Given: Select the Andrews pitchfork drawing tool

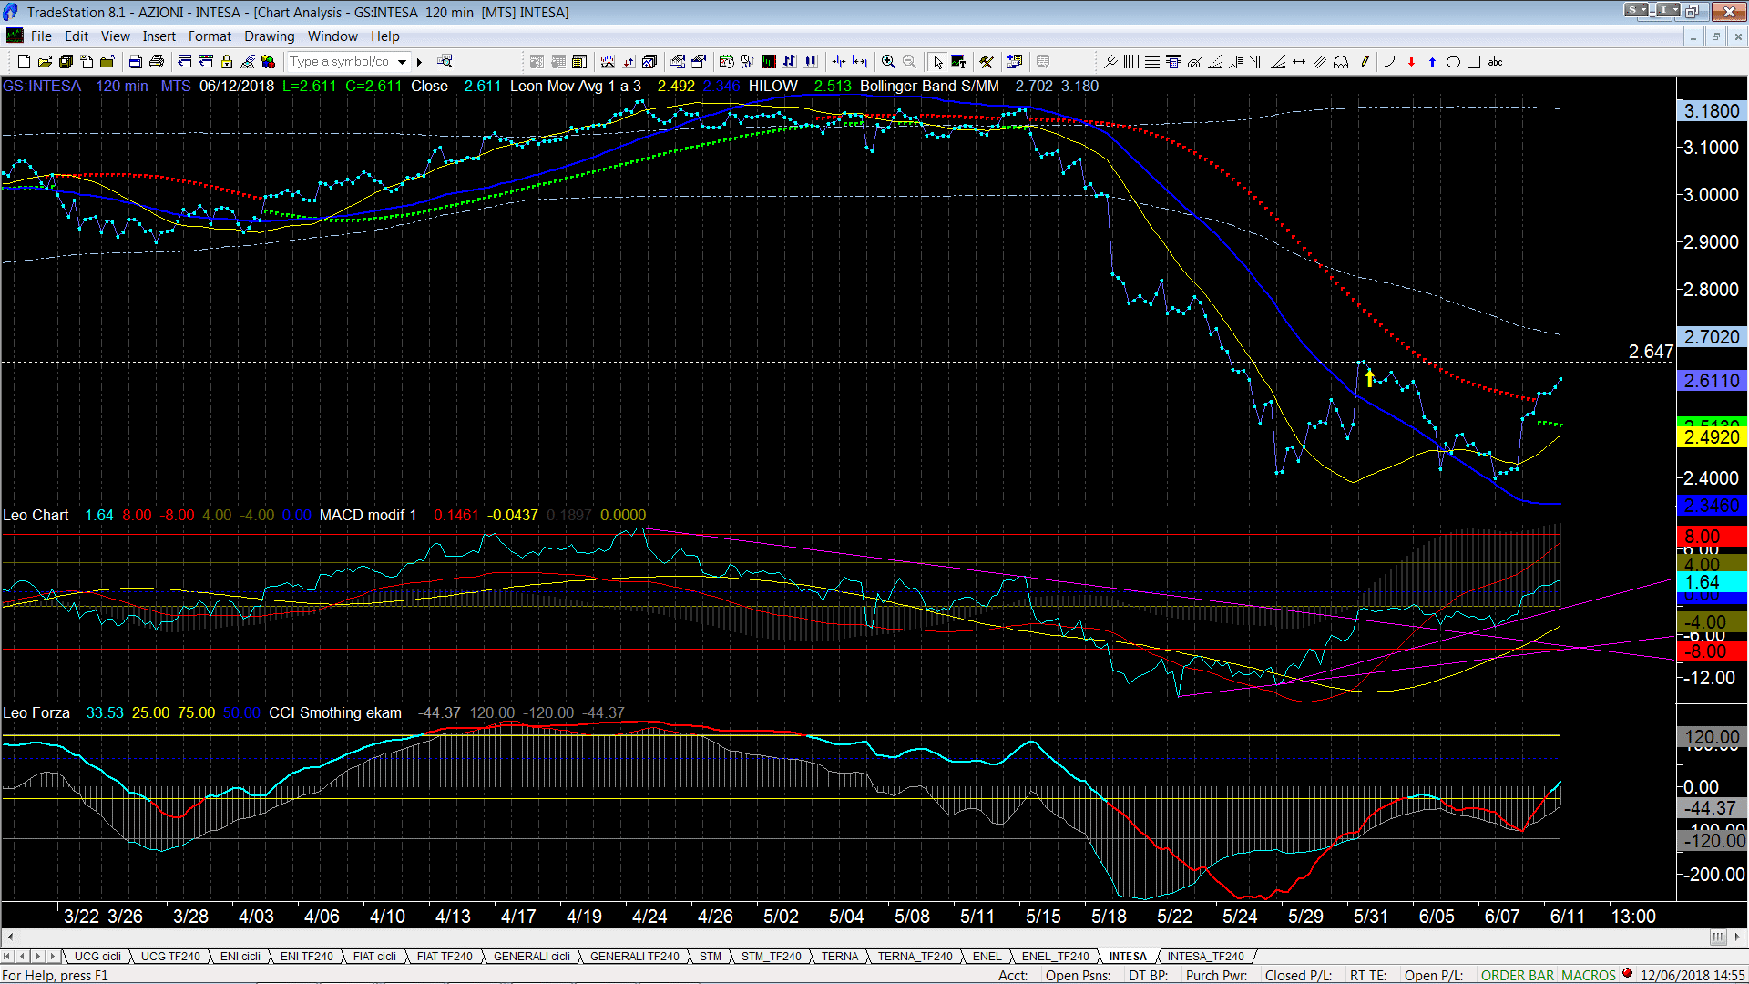Looking at the screenshot, I should tap(1110, 62).
